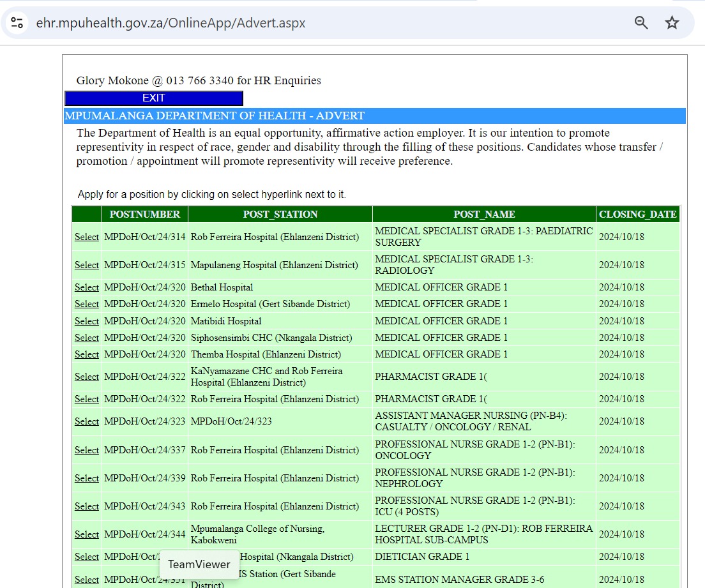Select Medical Officer post at Ermelo Hospital
The width and height of the screenshot is (705, 588).
pos(87,304)
